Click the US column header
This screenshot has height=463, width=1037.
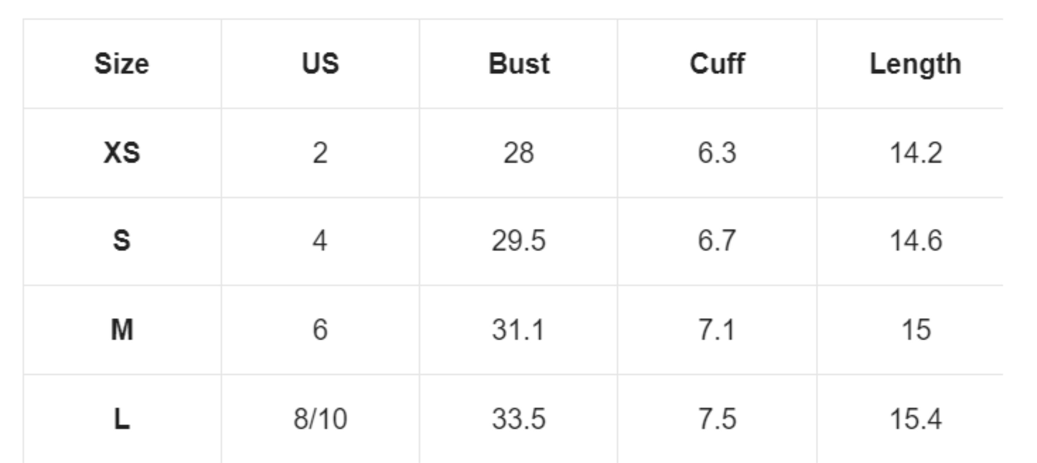[x=320, y=64]
